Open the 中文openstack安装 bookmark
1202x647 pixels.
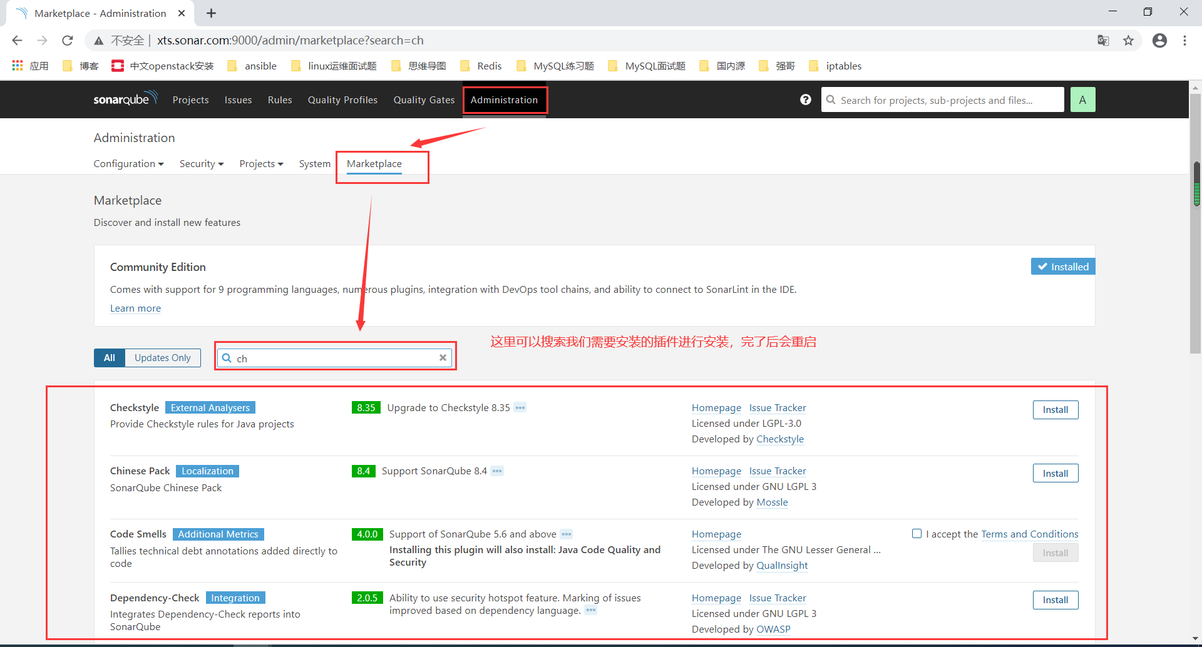click(x=163, y=66)
